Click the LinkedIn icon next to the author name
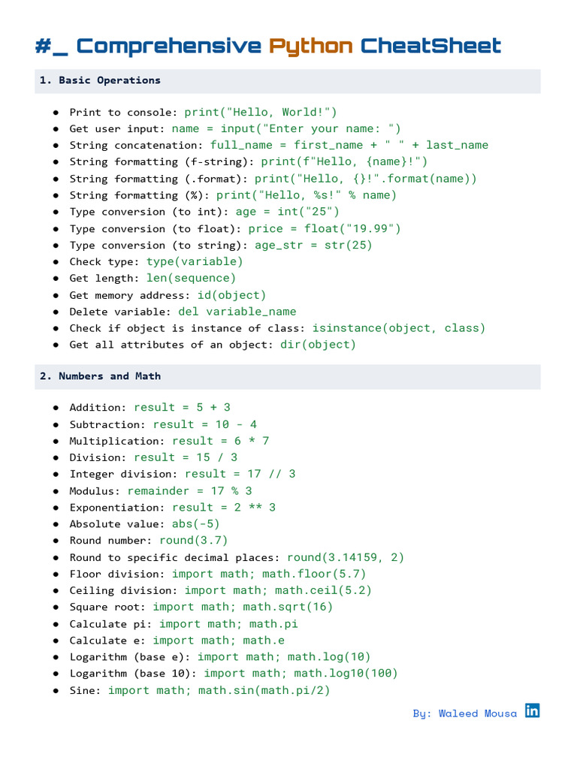 [x=532, y=710]
